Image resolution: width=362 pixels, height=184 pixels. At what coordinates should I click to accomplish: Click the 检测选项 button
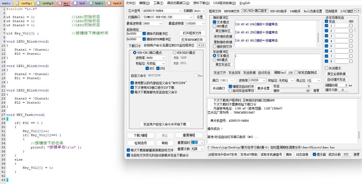tap(140, 143)
